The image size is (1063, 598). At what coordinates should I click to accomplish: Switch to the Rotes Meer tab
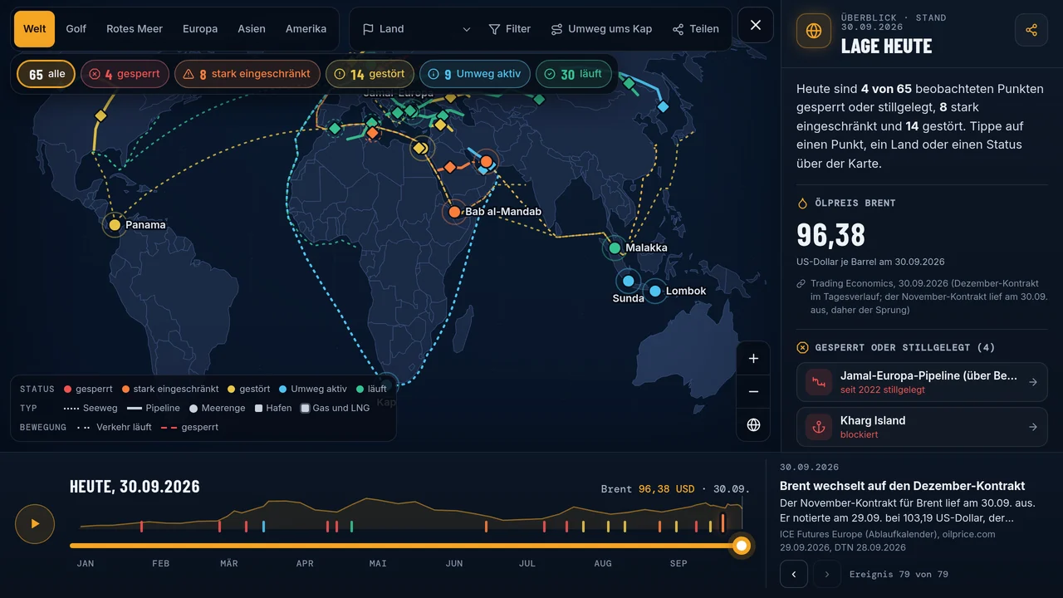(135, 29)
